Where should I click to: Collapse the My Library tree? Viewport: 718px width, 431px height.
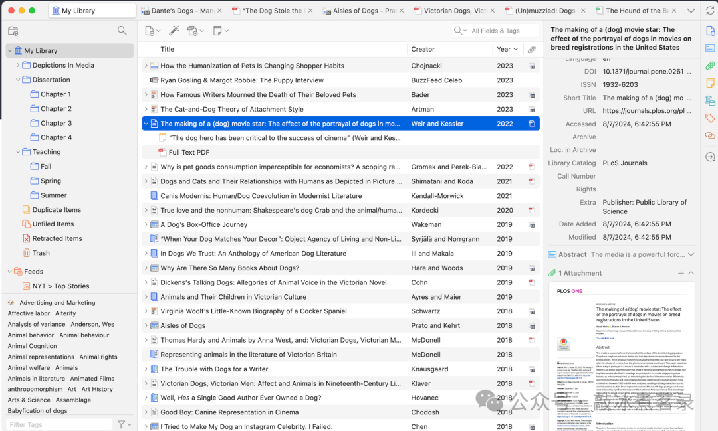[x=9, y=50]
